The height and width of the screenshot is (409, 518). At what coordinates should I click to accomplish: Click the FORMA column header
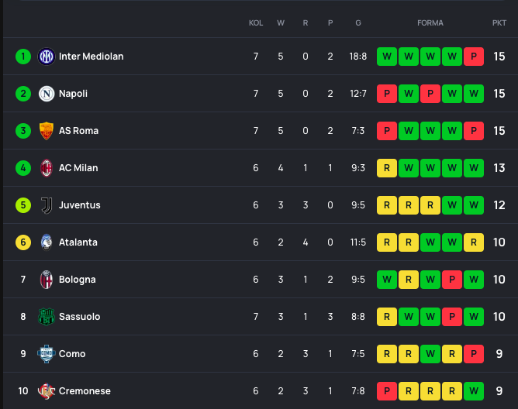[x=430, y=23]
